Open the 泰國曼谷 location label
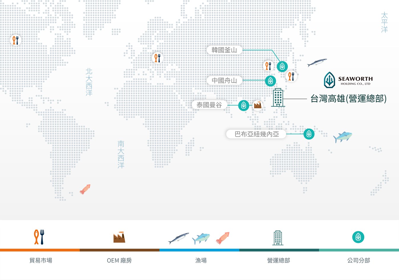The image size is (399, 280). [209, 105]
